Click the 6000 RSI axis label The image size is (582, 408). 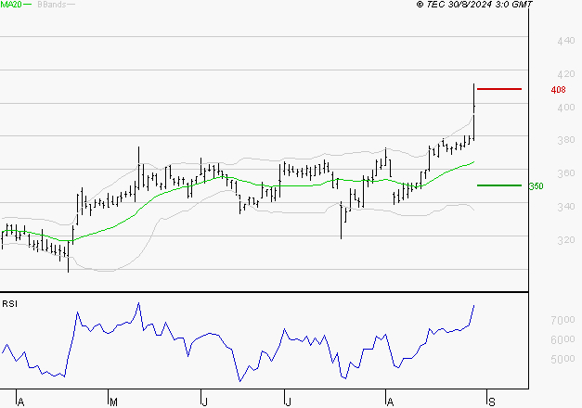tap(563, 339)
